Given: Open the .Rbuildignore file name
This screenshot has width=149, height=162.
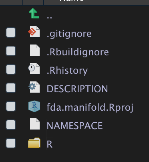Looking at the screenshot, I should tap(78, 52).
